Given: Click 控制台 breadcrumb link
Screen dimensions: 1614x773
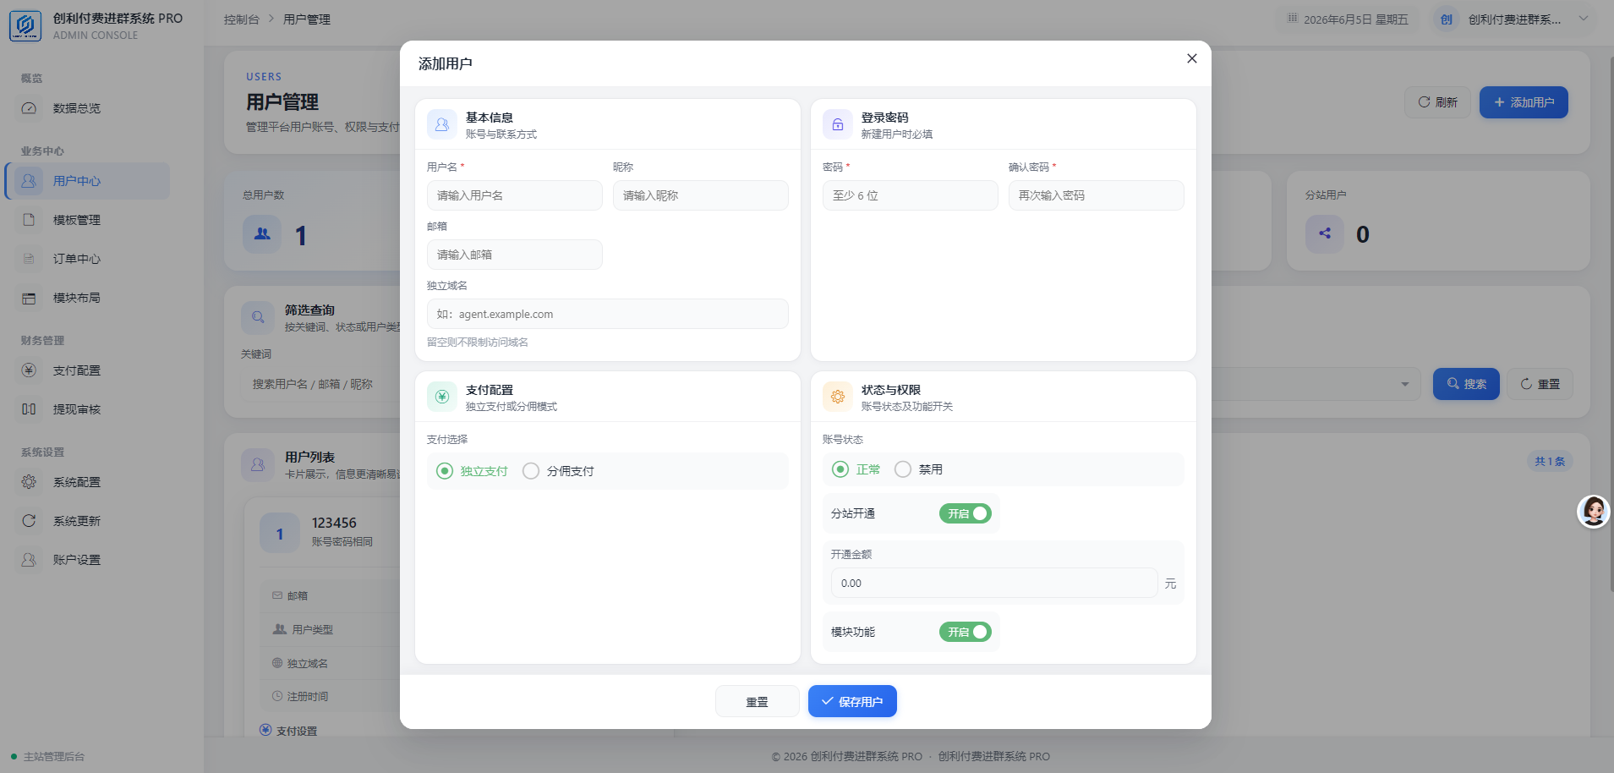Looking at the screenshot, I should click(241, 19).
